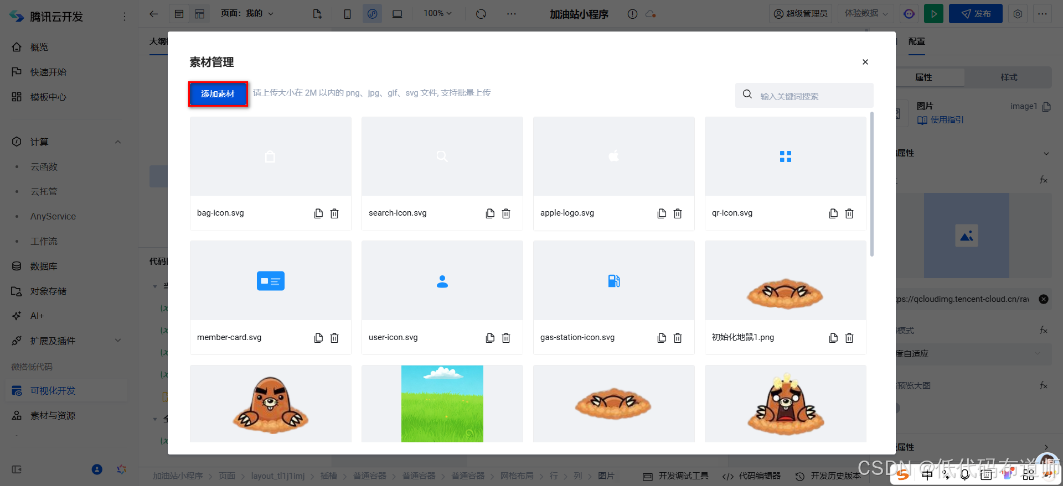The image size is (1063, 486).
Task: Delete search-icon.svg asset
Action: (x=506, y=213)
